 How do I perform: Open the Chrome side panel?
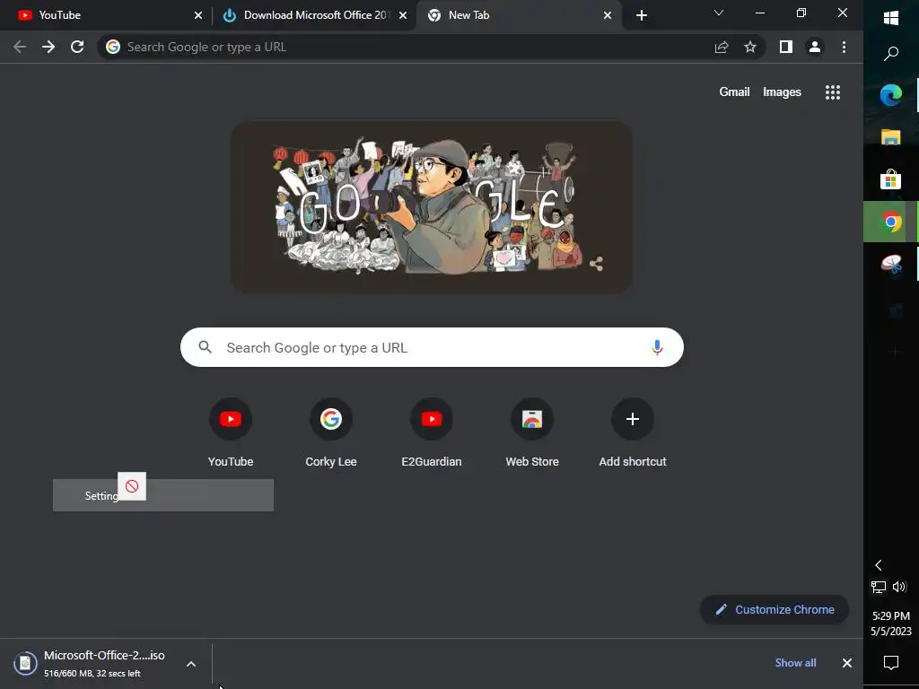(786, 47)
